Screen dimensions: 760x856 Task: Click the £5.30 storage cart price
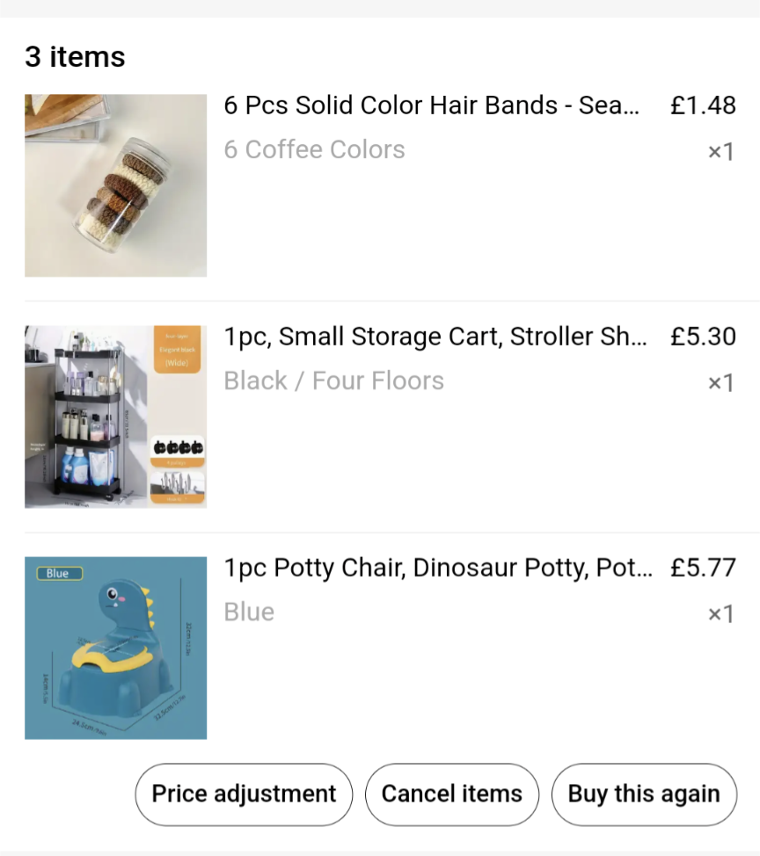click(702, 337)
